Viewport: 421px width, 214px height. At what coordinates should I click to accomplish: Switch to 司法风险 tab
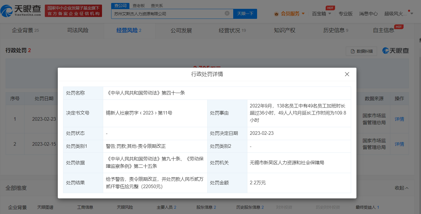coord(78,30)
